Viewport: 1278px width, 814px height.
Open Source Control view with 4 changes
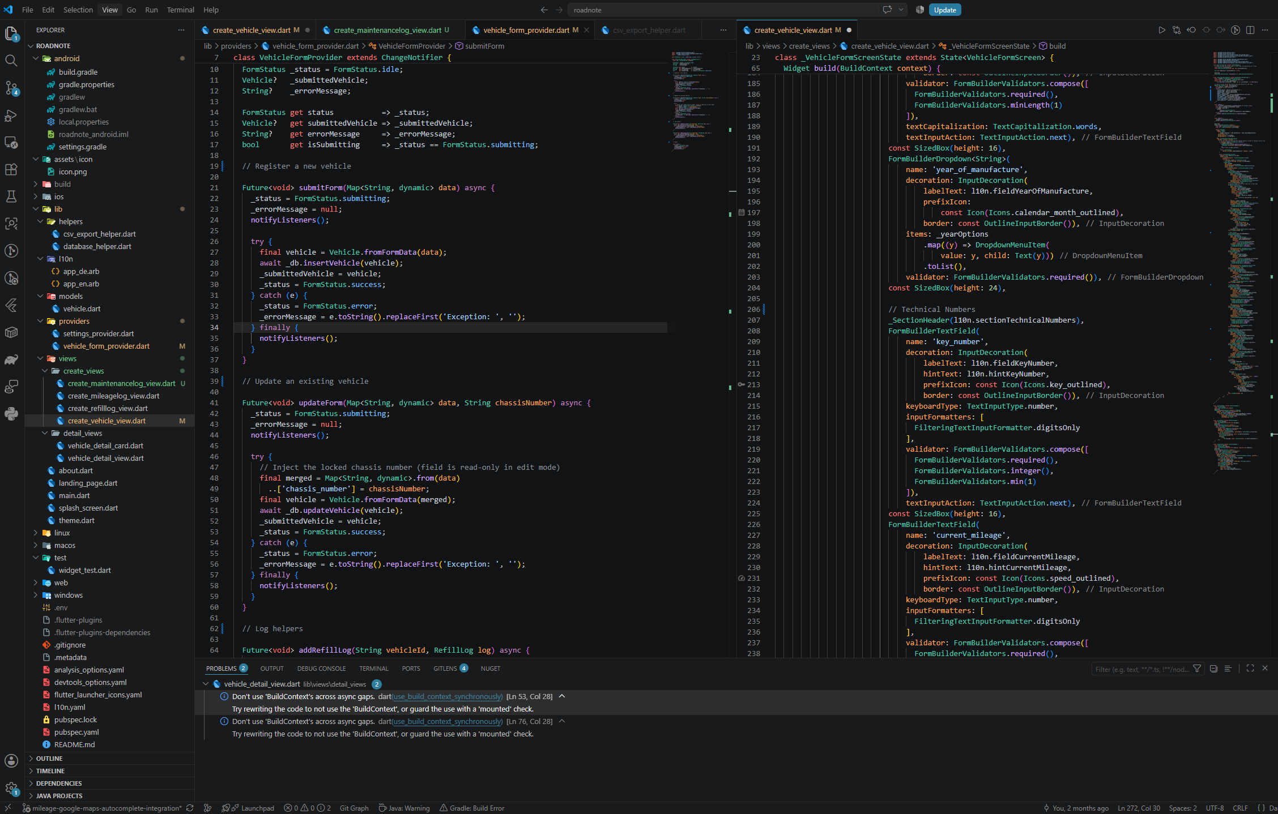click(x=11, y=88)
